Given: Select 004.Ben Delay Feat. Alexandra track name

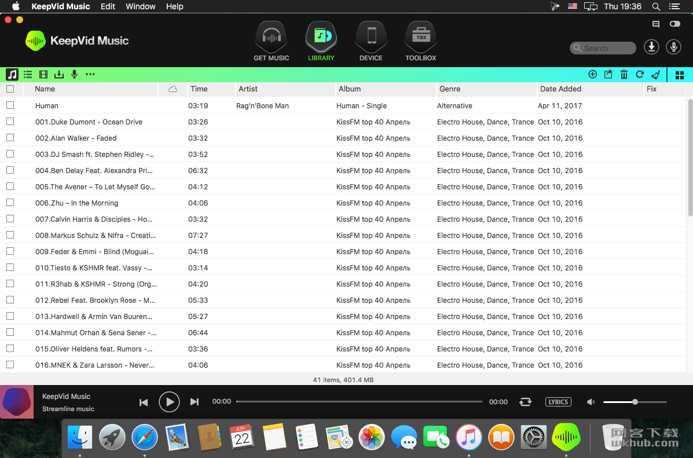Looking at the screenshot, I should [94, 171].
